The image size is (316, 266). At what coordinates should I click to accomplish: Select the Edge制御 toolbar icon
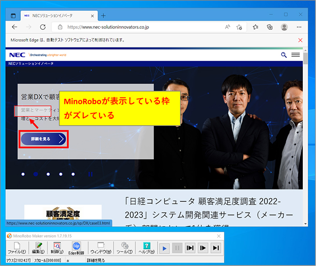77,247
